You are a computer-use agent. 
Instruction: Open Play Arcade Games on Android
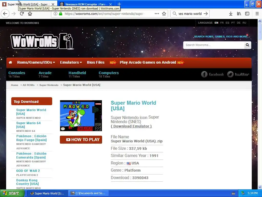148,62
